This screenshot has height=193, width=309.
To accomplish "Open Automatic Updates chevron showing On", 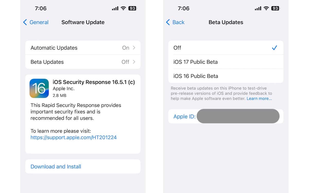I will (134, 48).
